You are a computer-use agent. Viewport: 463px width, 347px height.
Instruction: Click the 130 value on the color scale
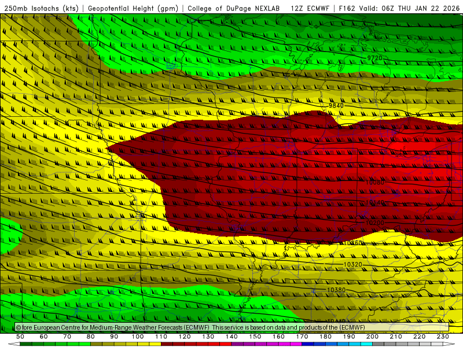point(208,337)
